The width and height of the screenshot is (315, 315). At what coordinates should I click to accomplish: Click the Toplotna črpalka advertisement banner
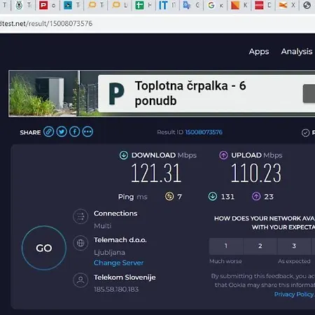[162, 93]
